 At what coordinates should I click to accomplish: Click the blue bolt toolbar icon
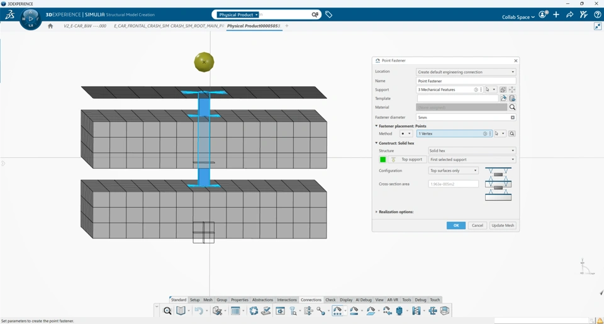click(x=400, y=311)
